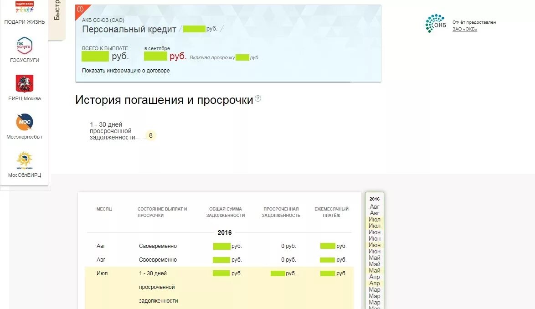The width and height of the screenshot is (535, 309).
Task: Open the Подари жизнь charity icon
Action: pyautogui.click(x=24, y=7)
